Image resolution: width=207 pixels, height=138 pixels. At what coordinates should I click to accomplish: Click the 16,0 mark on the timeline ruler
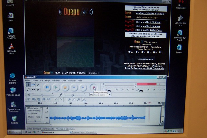point(85,103)
